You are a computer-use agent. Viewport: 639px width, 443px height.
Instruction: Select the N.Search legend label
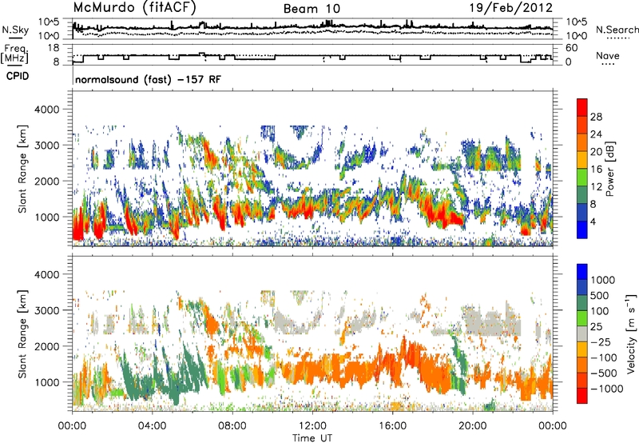click(617, 30)
